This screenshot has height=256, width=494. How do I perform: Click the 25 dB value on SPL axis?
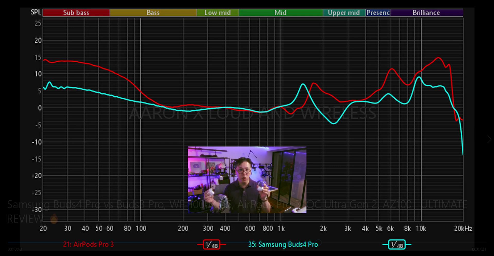pos(38,23)
